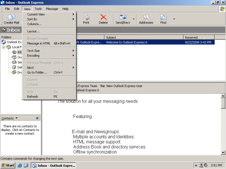This screenshot has height=169, width=226.
Task: Select the Drafts folder icon
Action: [x=14, y=72]
